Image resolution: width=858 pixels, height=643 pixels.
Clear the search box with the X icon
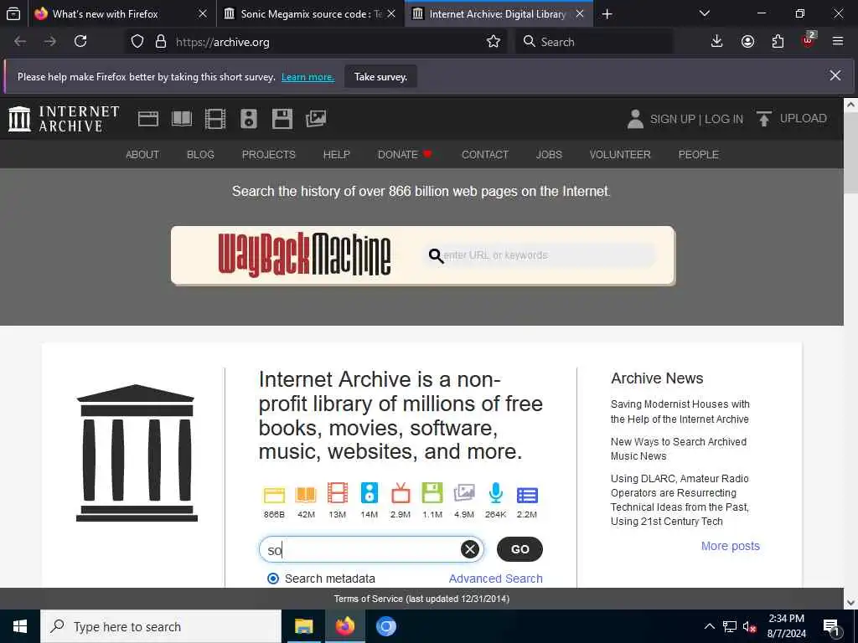[469, 549]
